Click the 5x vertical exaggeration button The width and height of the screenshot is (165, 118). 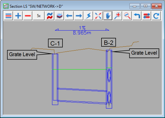39,16
